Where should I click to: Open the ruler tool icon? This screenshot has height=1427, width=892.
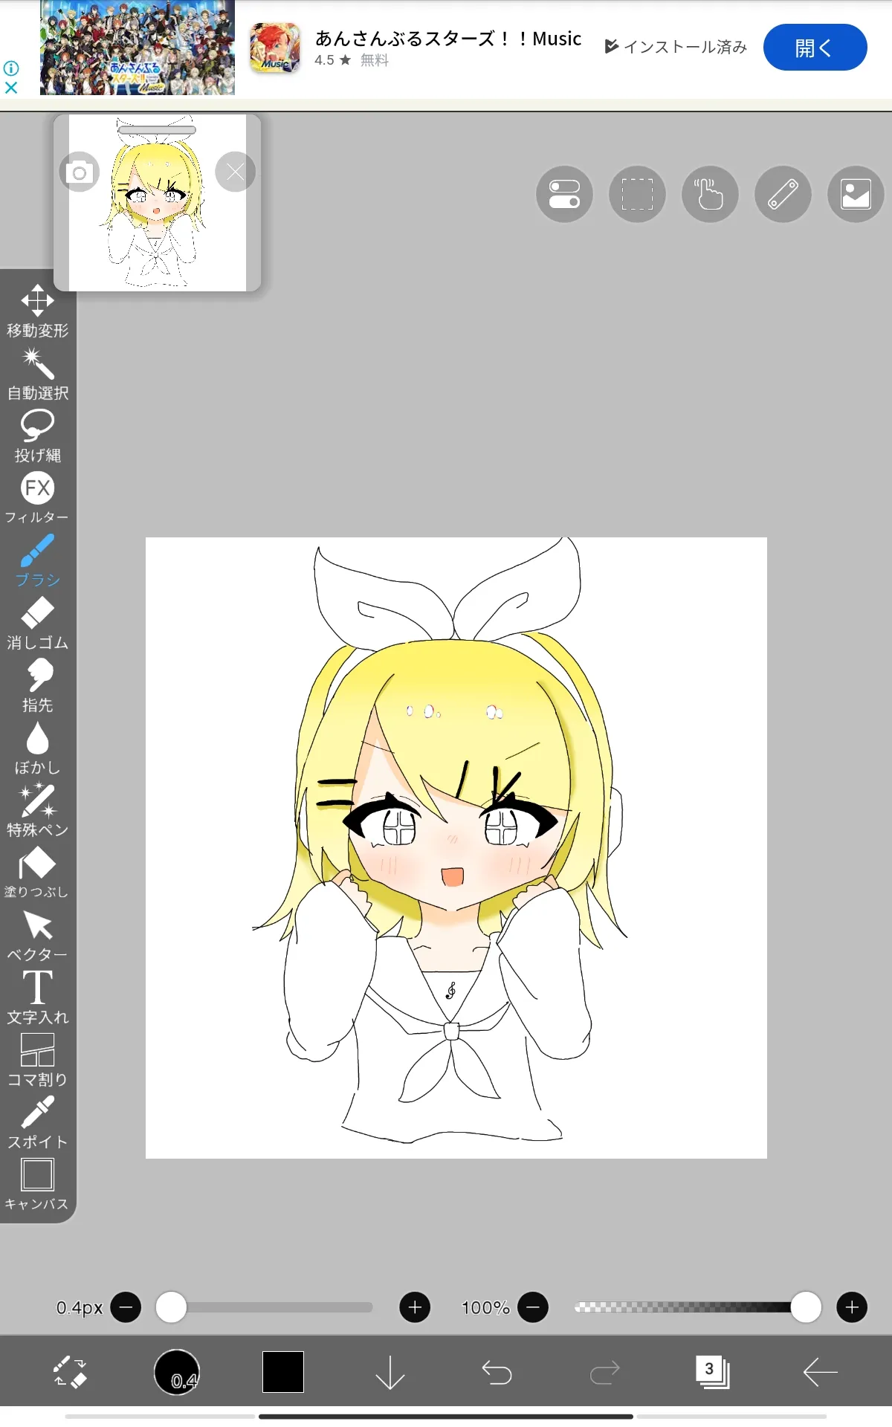pos(783,194)
